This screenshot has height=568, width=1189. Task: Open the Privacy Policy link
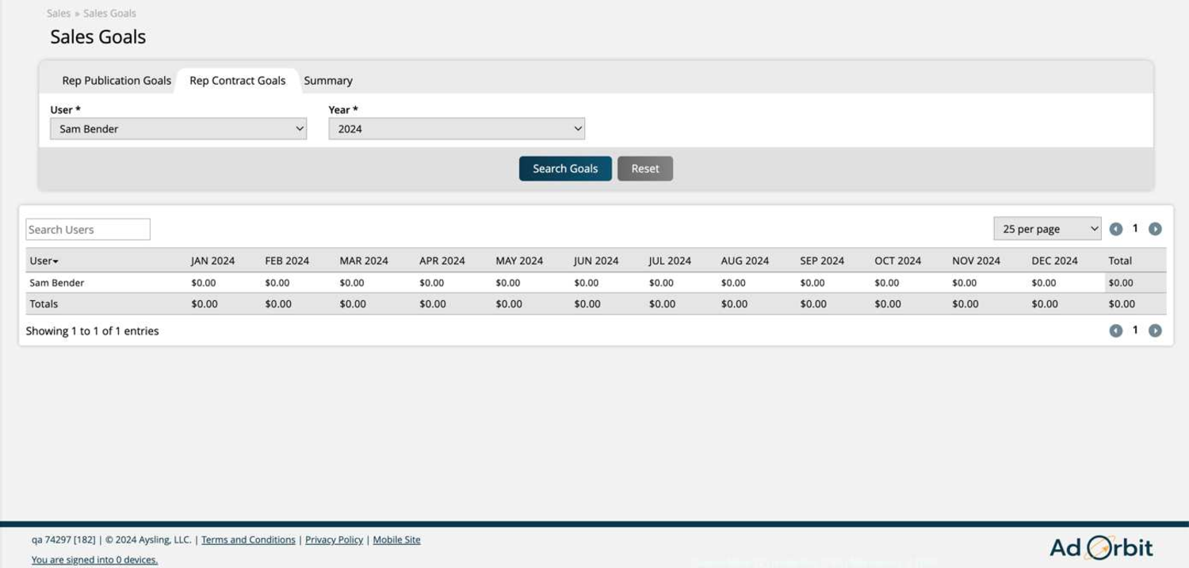(x=334, y=539)
